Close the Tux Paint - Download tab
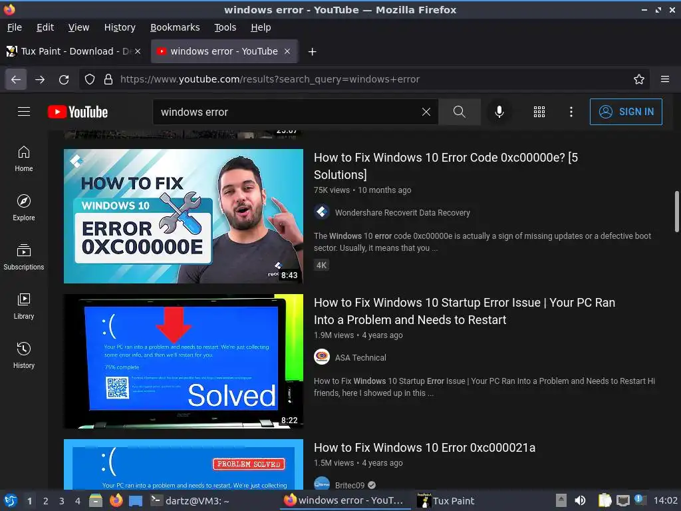This screenshot has height=511, width=681. point(138,51)
